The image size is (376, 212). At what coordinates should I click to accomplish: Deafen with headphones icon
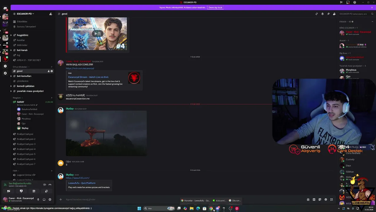pyautogui.click(x=44, y=199)
